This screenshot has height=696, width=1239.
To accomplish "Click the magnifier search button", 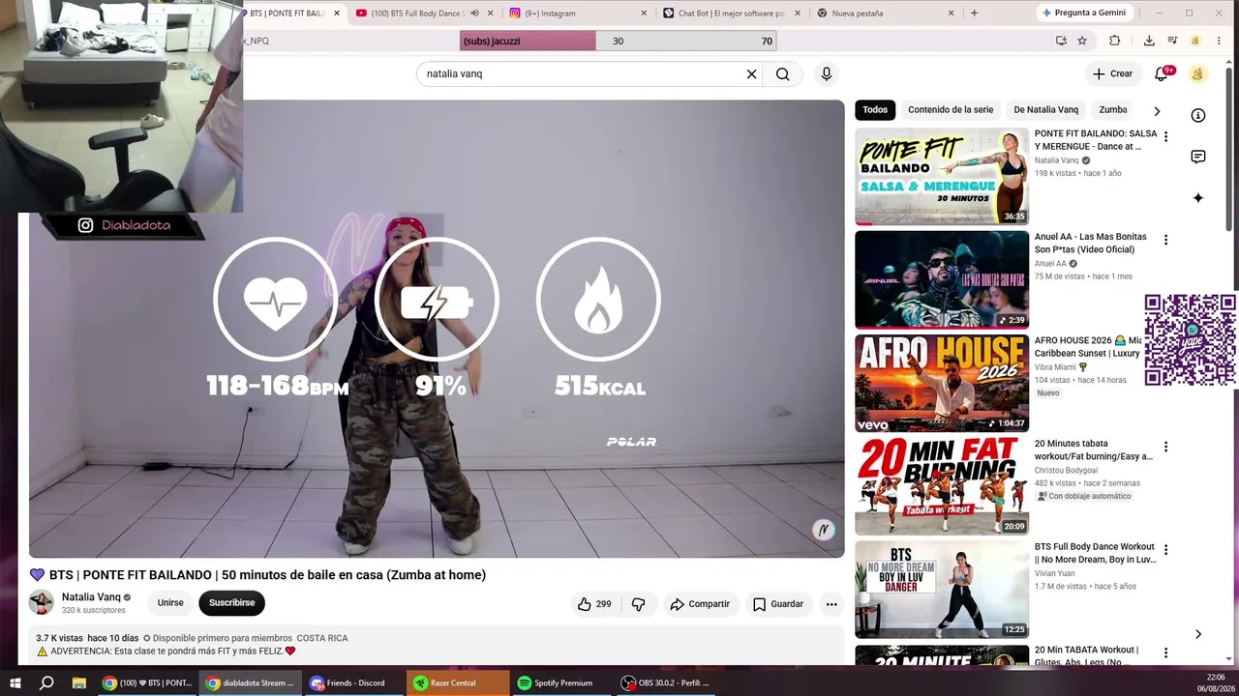I will click(x=783, y=73).
